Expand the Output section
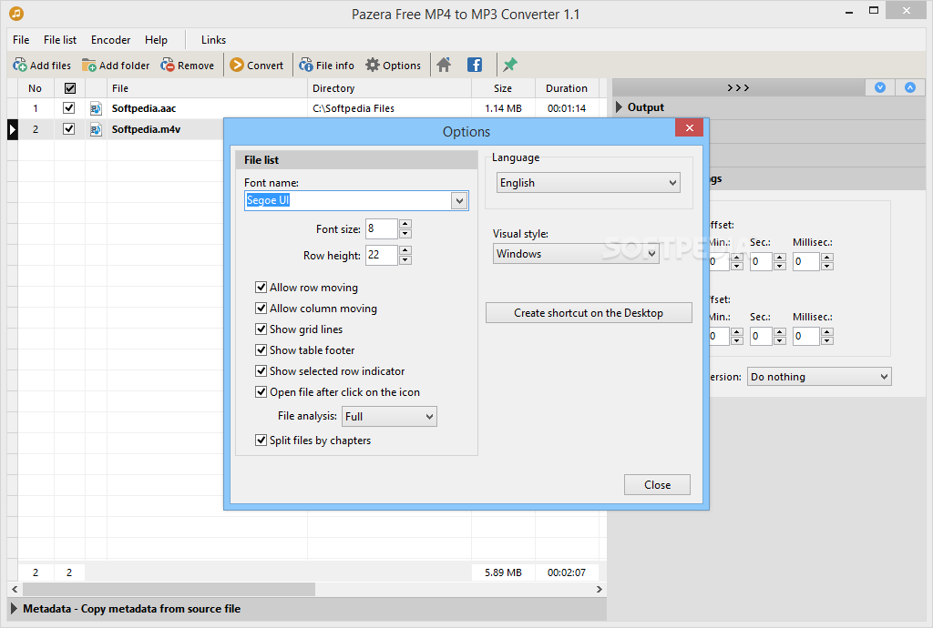933x628 pixels. (x=620, y=107)
